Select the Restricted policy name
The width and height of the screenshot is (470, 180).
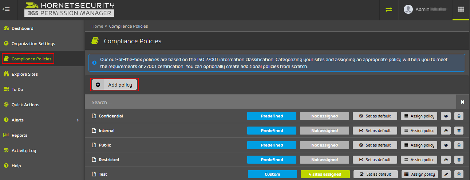[109, 160]
